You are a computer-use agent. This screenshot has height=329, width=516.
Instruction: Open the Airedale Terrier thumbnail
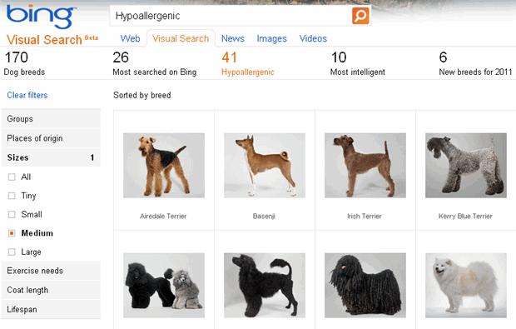coord(164,165)
